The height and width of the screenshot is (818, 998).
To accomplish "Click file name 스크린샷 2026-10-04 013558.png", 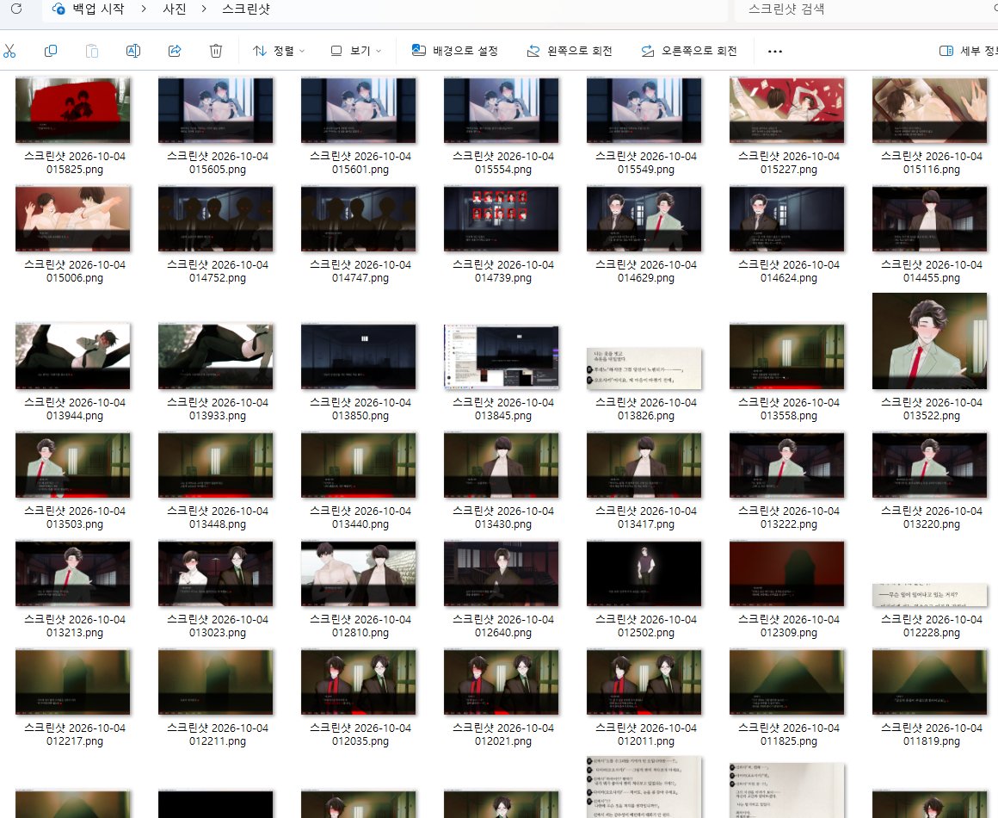I will pos(789,409).
